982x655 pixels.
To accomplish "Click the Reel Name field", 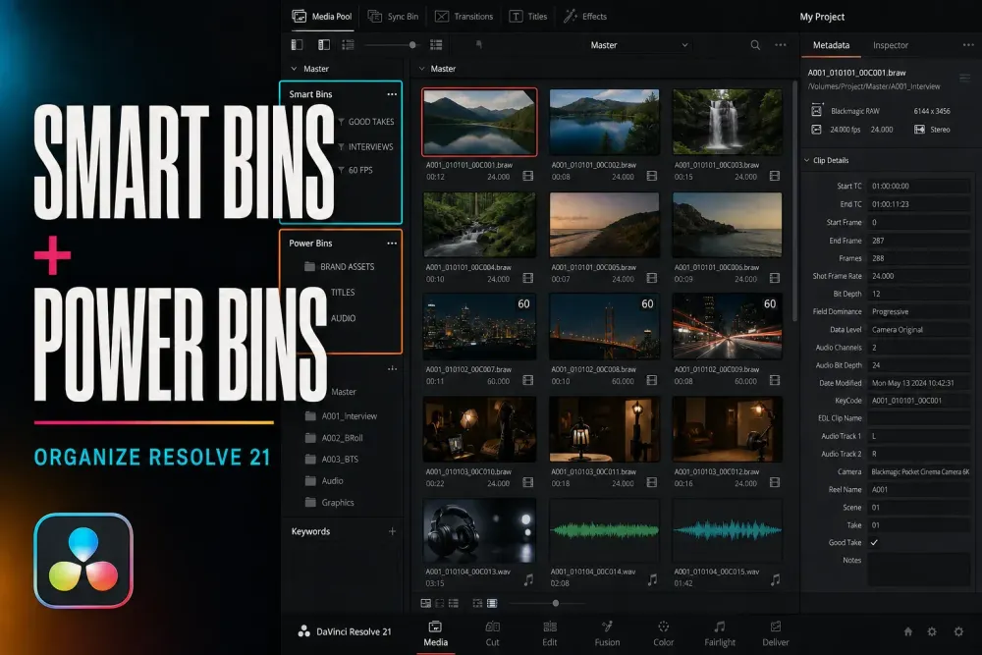I will click(x=919, y=490).
